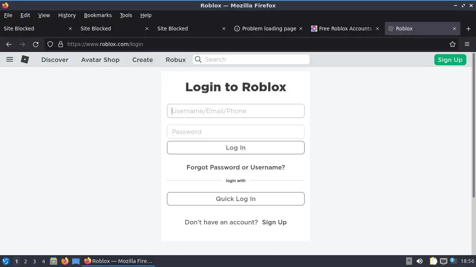This screenshot has width=476, height=267.
Task: Open the File menu
Action: (x=8, y=15)
